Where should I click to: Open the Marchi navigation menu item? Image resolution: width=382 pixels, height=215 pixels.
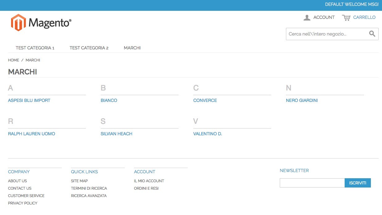pyautogui.click(x=132, y=48)
